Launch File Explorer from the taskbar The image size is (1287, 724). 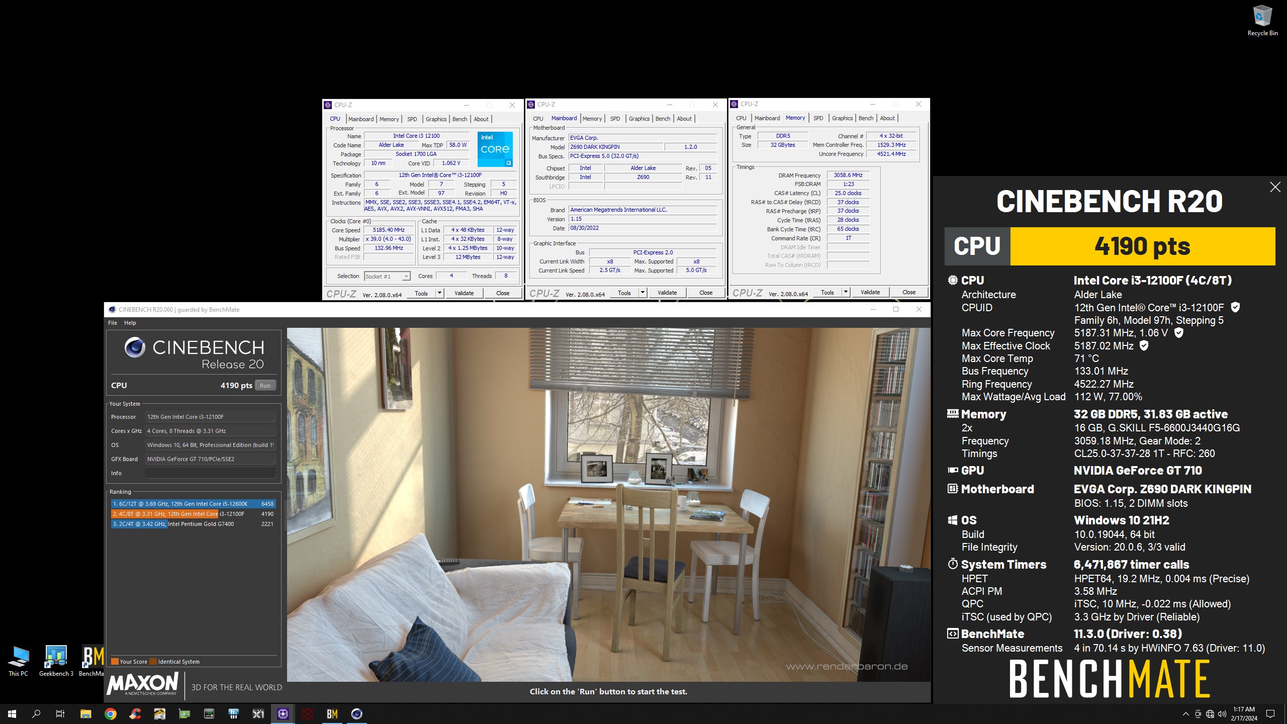tap(86, 713)
